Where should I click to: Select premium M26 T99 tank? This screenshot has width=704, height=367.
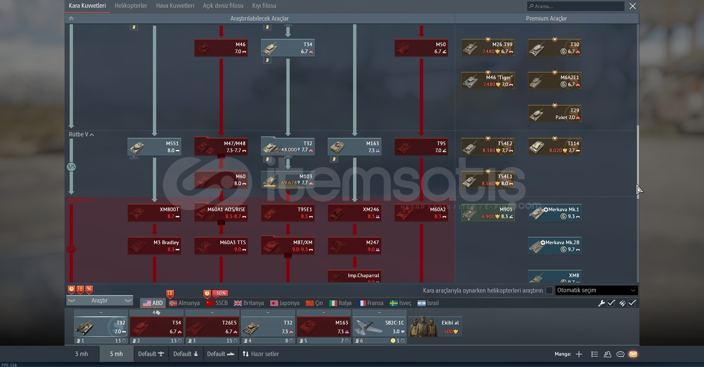coord(488,48)
